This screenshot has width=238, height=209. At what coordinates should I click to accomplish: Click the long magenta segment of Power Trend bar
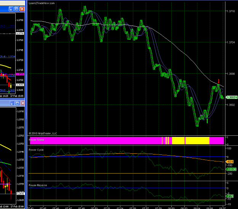[x=96, y=141]
